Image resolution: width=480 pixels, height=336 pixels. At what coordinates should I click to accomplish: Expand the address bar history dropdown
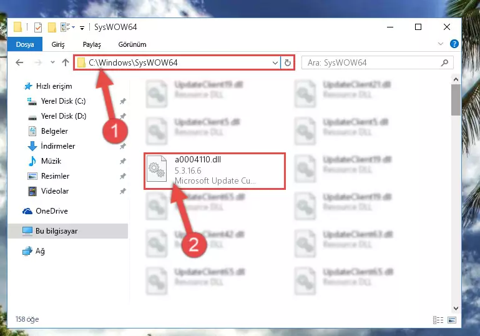tap(275, 63)
